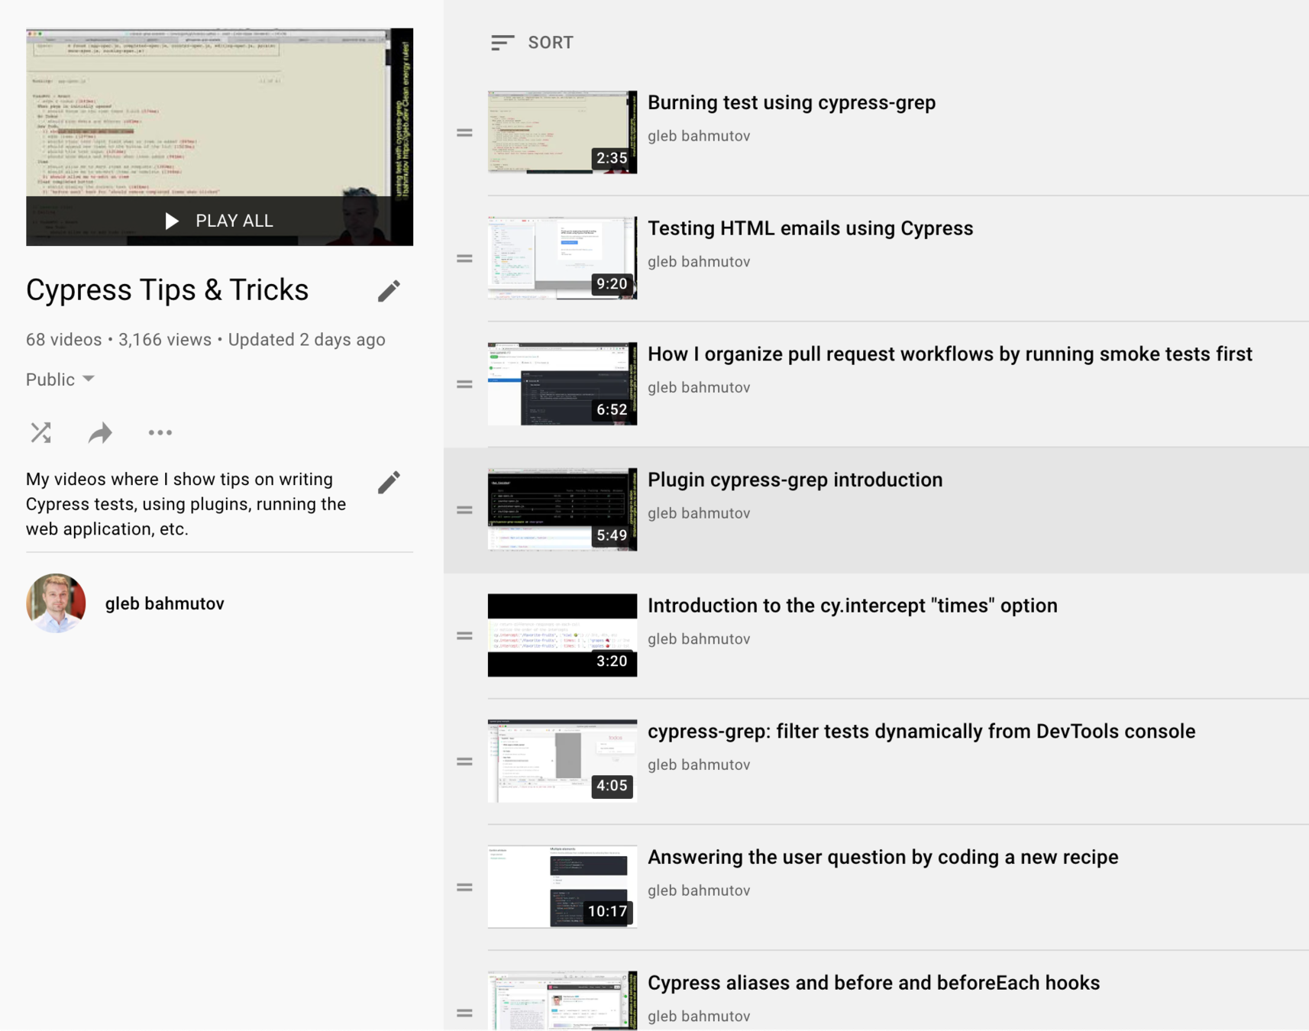Viewport: 1309px width, 1031px height.
Task: Grab drag handle for cy.intercept times option video
Action: pyautogui.click(x=464, y=635)
